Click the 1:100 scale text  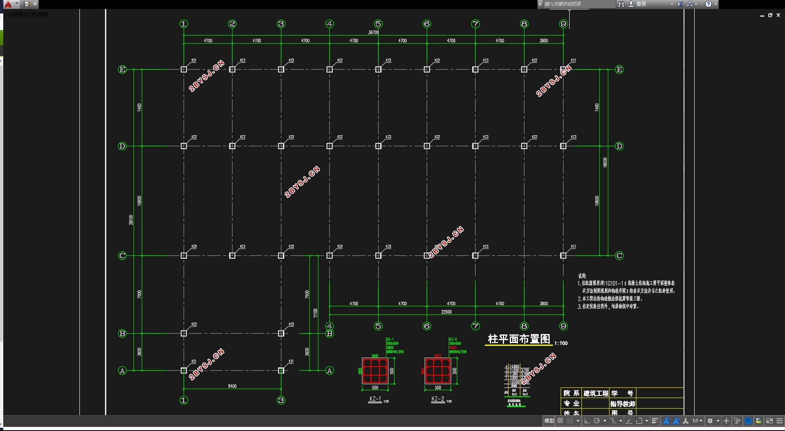coord(561,343)
